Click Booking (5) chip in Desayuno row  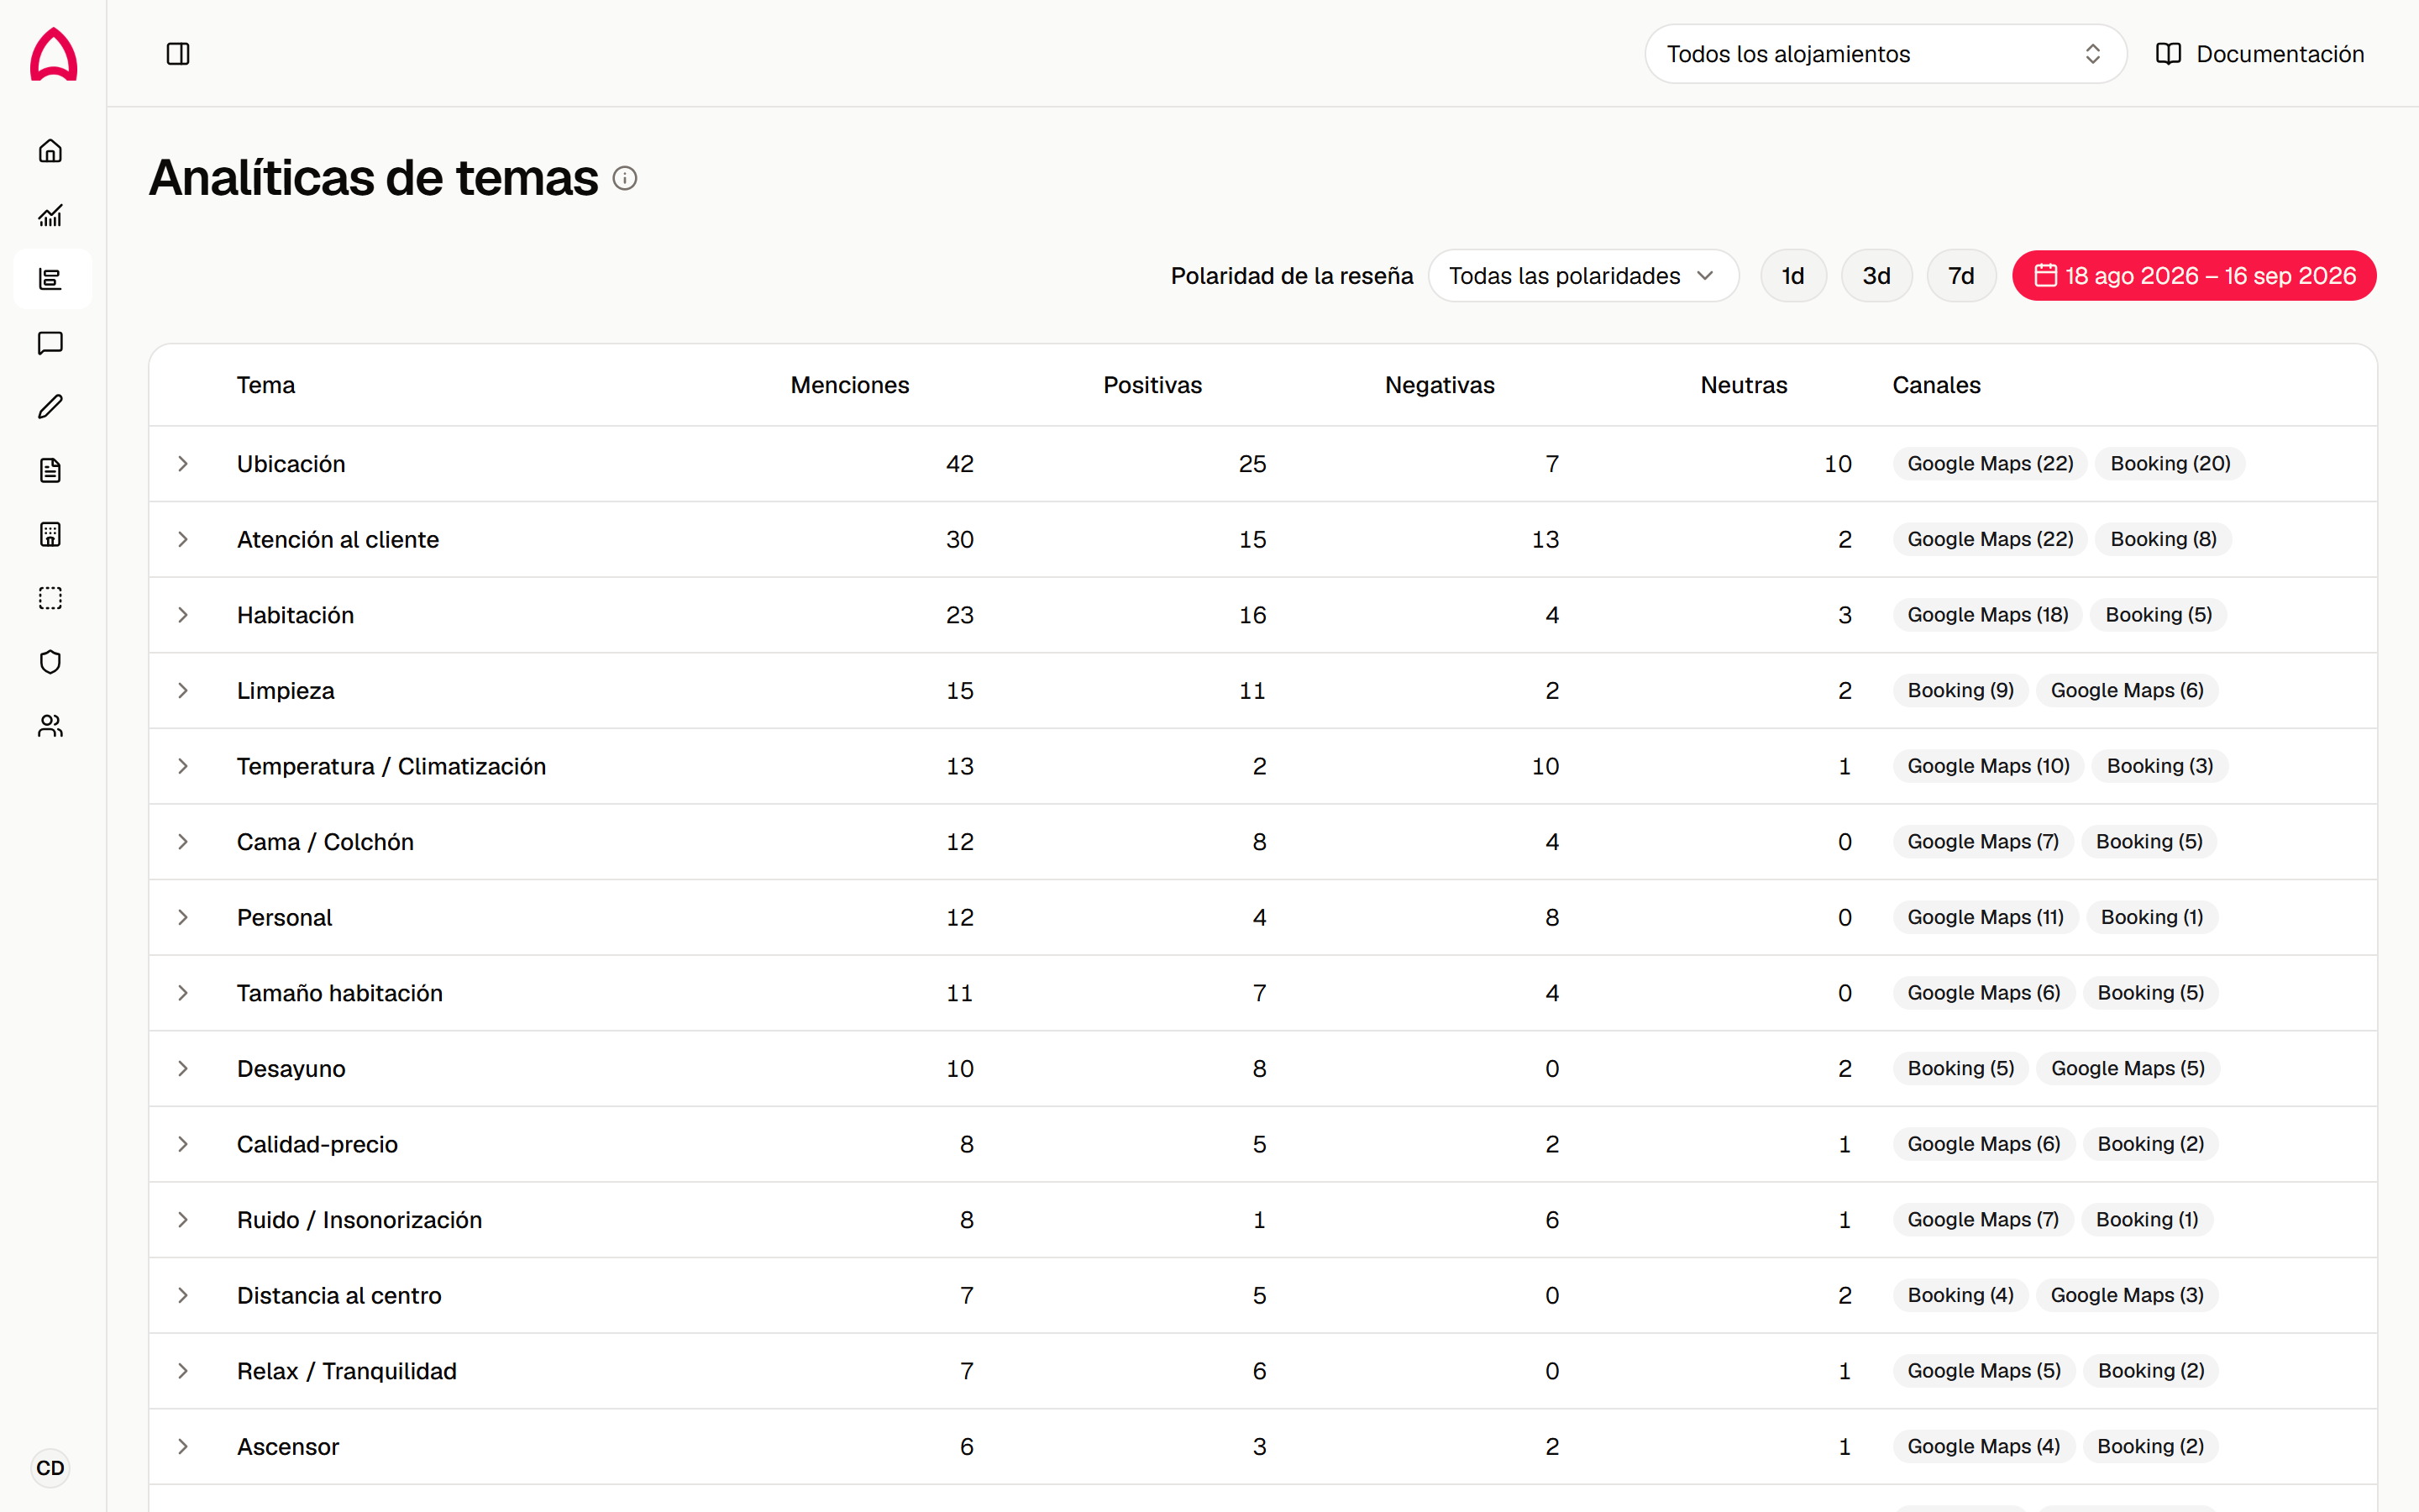tap(1960, 1069)
